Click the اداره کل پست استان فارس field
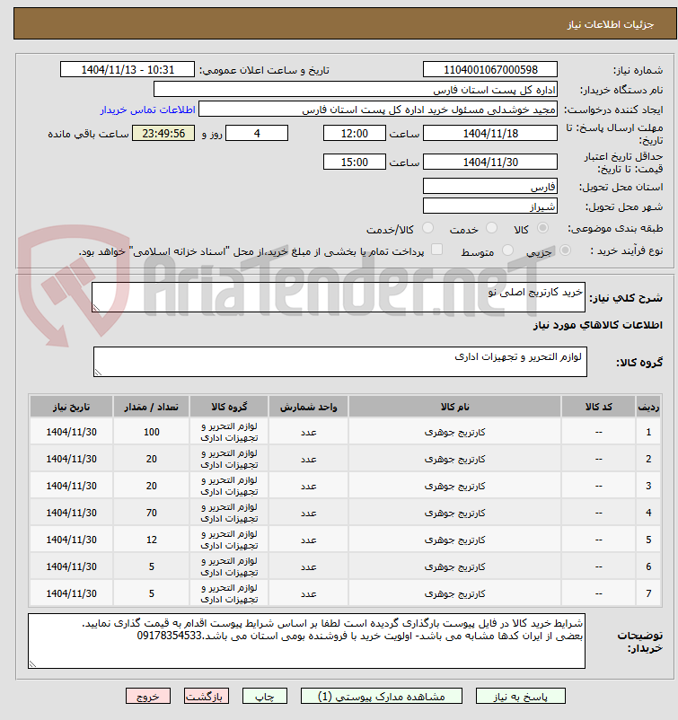 coord(356,89)
